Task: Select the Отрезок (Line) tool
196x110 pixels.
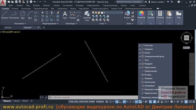Action: point(4,15)
